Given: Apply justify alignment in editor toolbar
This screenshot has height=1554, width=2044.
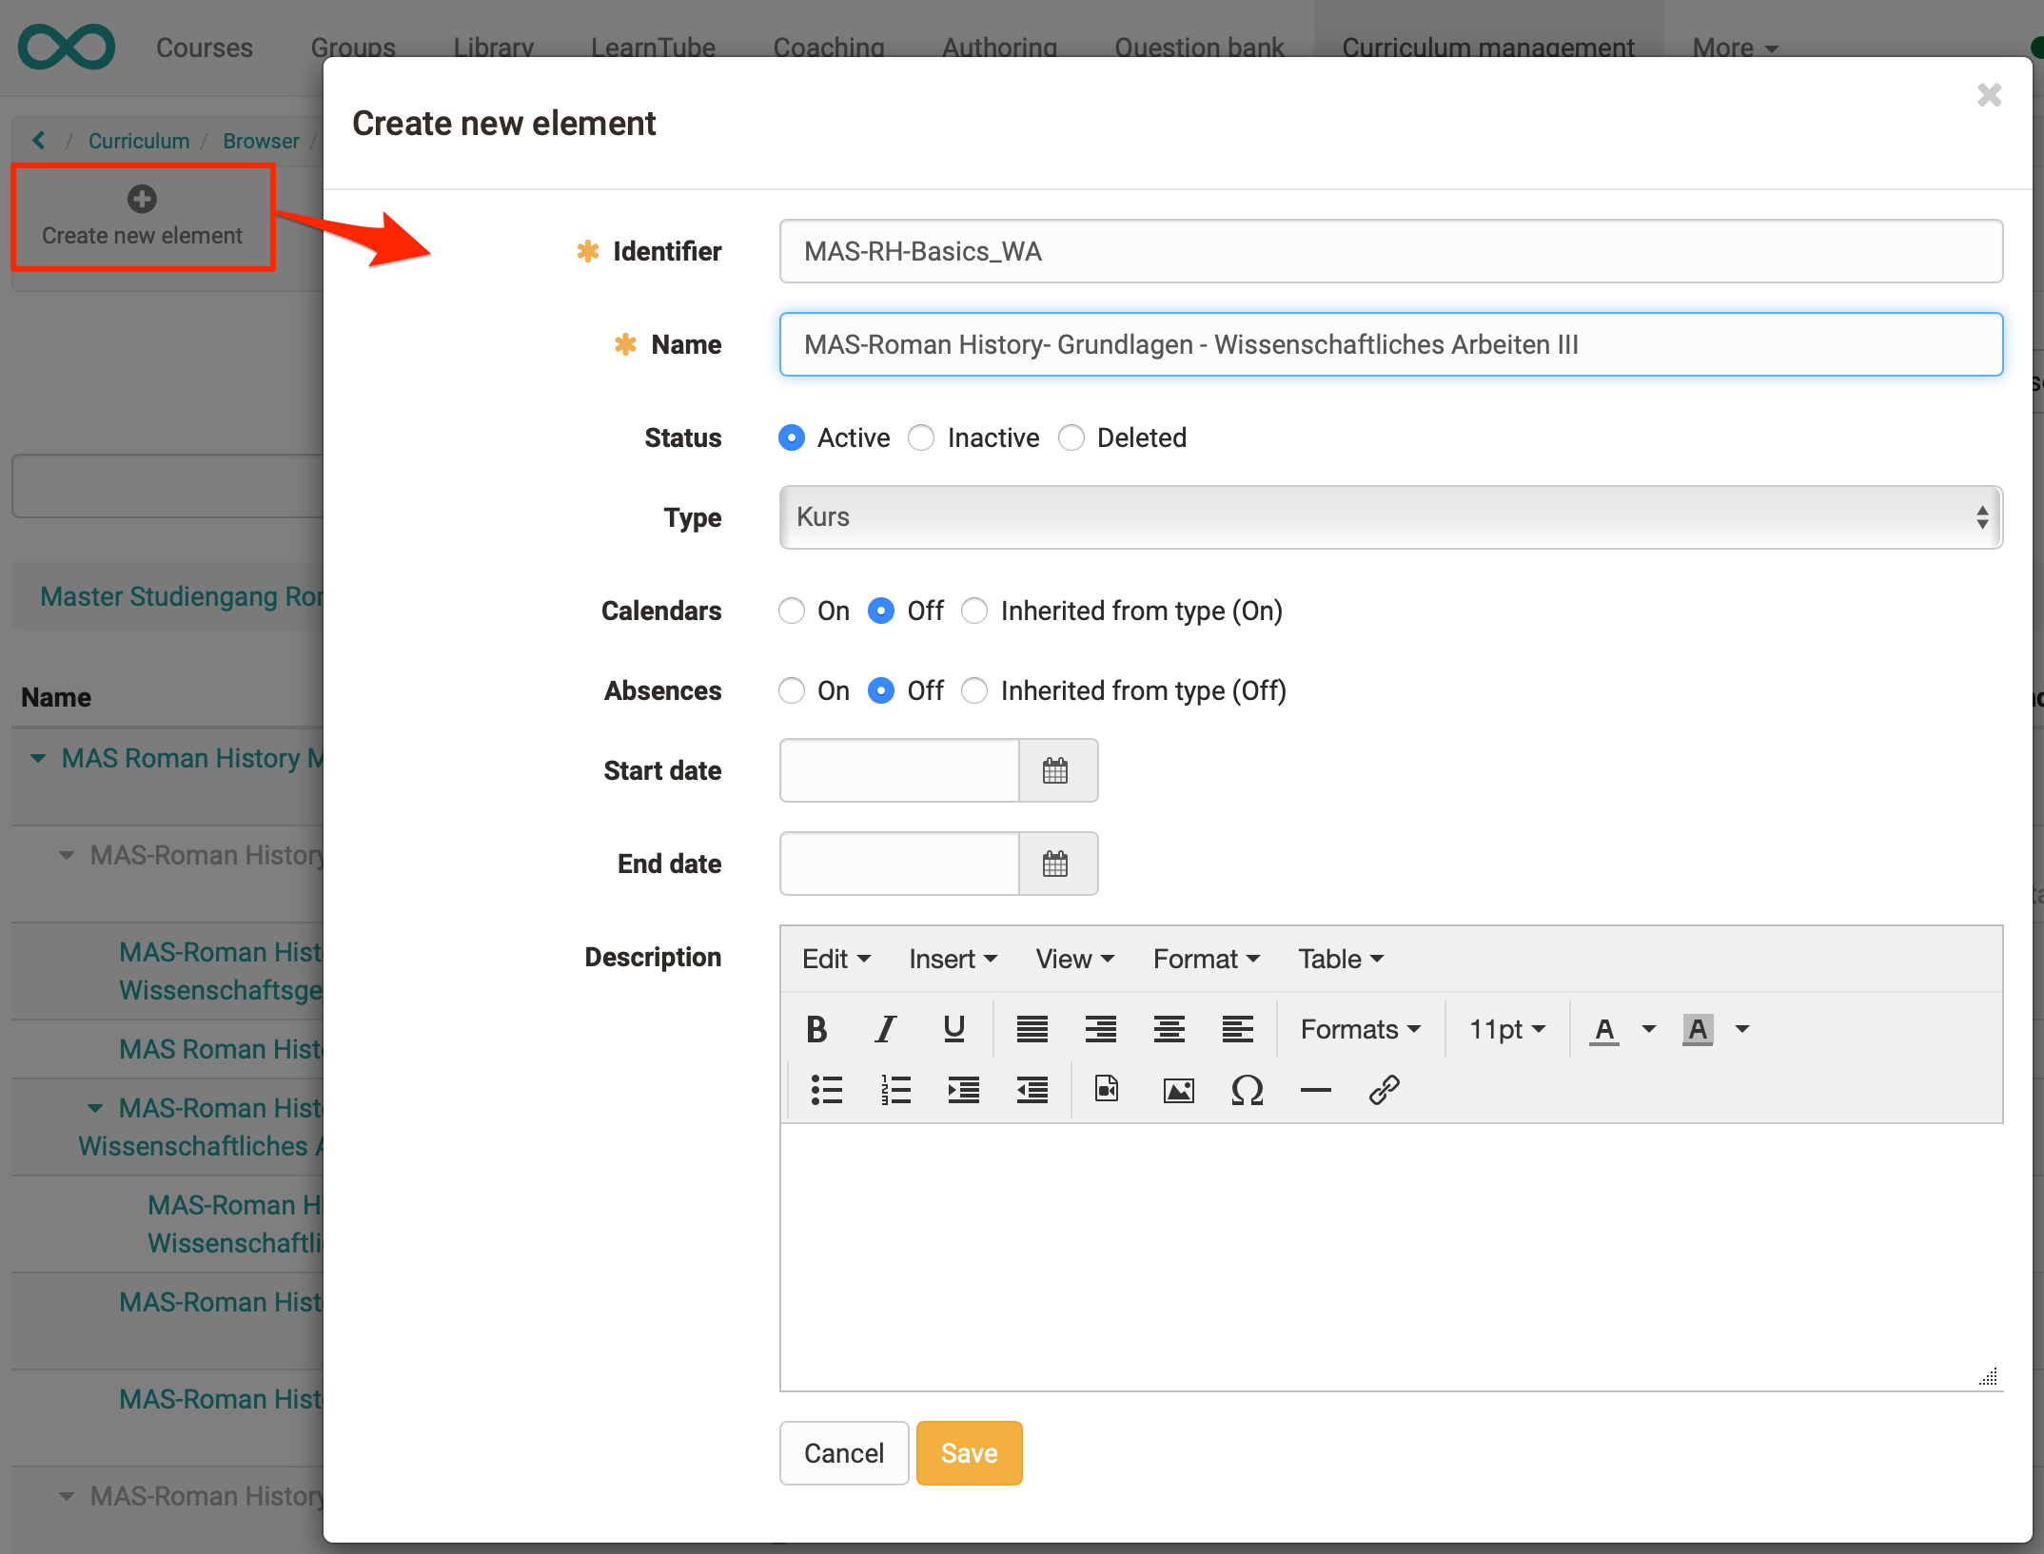Looking at the screenshot, I should tap(1032, 1029).
